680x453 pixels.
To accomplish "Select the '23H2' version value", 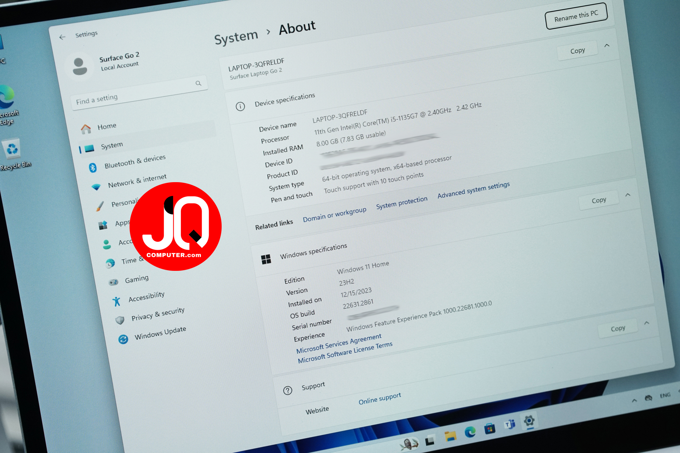I will pos(346,282).
